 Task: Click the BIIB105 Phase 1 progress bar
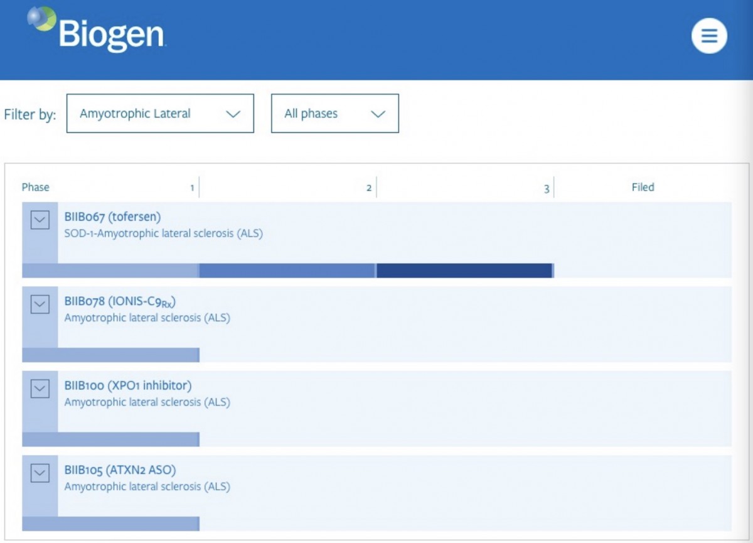tap(110, 524)
